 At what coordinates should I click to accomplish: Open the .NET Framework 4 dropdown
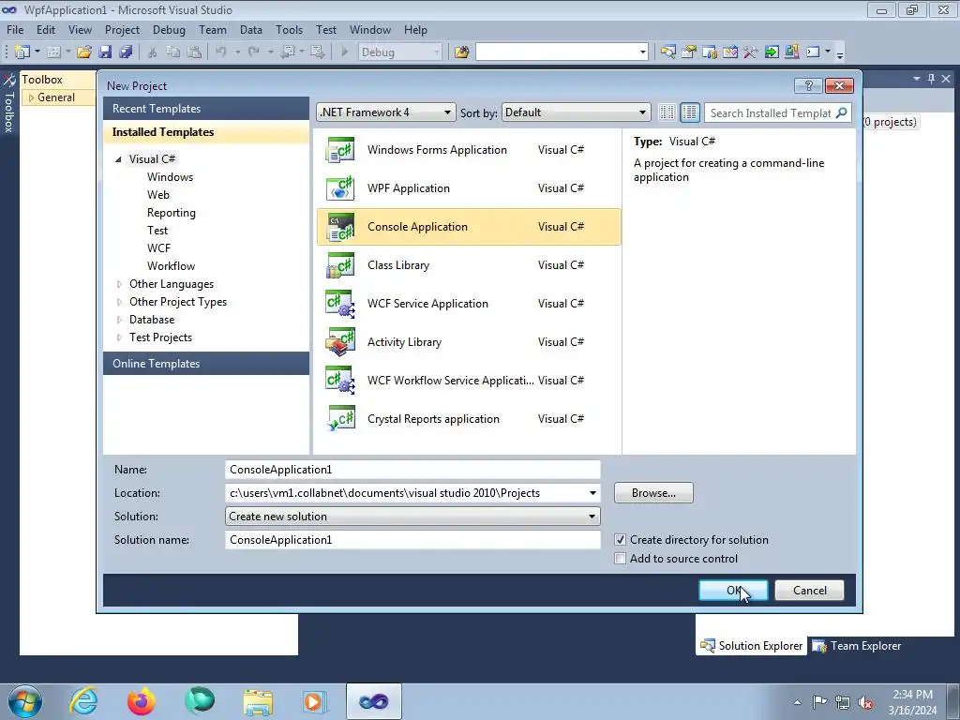coord(386,112)
